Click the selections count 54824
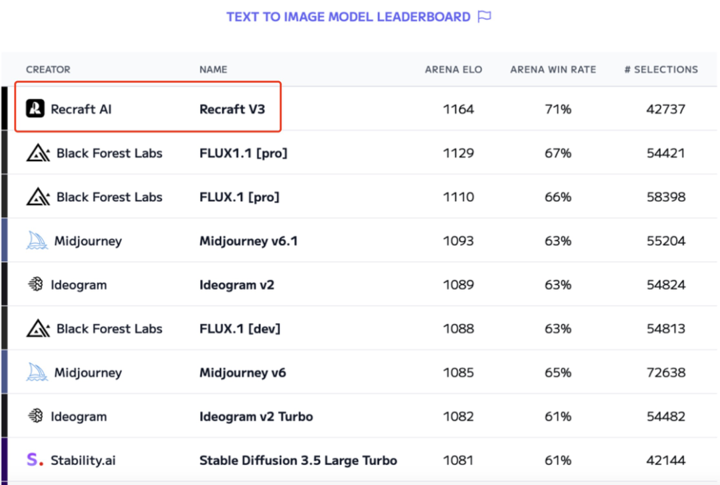This screenshot has width=720, height=485. click(666, 285)
